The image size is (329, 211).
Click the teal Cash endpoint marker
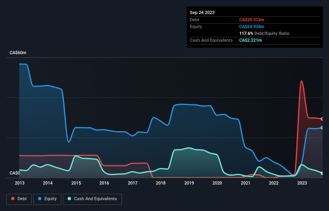point(322,173)
